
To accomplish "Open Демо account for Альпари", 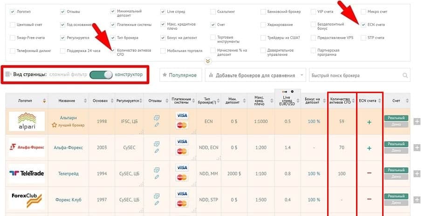I will pos(396,124).
